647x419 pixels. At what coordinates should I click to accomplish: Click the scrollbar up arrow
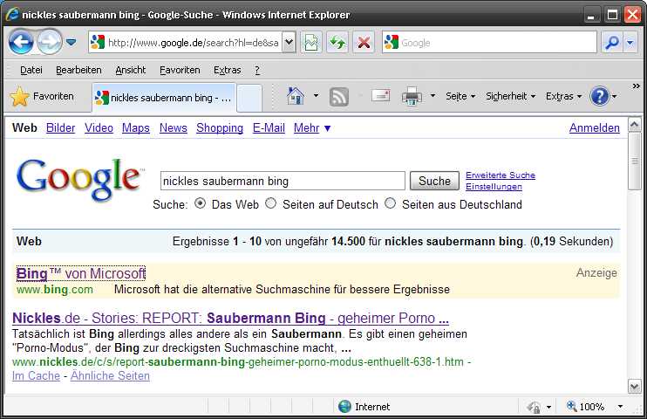pos(634,124)
